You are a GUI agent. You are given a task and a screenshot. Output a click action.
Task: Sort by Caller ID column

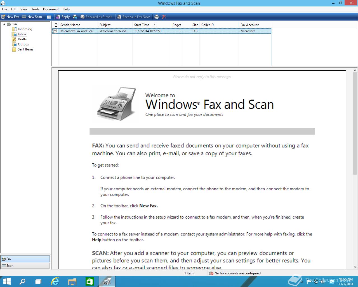tap(219, 25)
